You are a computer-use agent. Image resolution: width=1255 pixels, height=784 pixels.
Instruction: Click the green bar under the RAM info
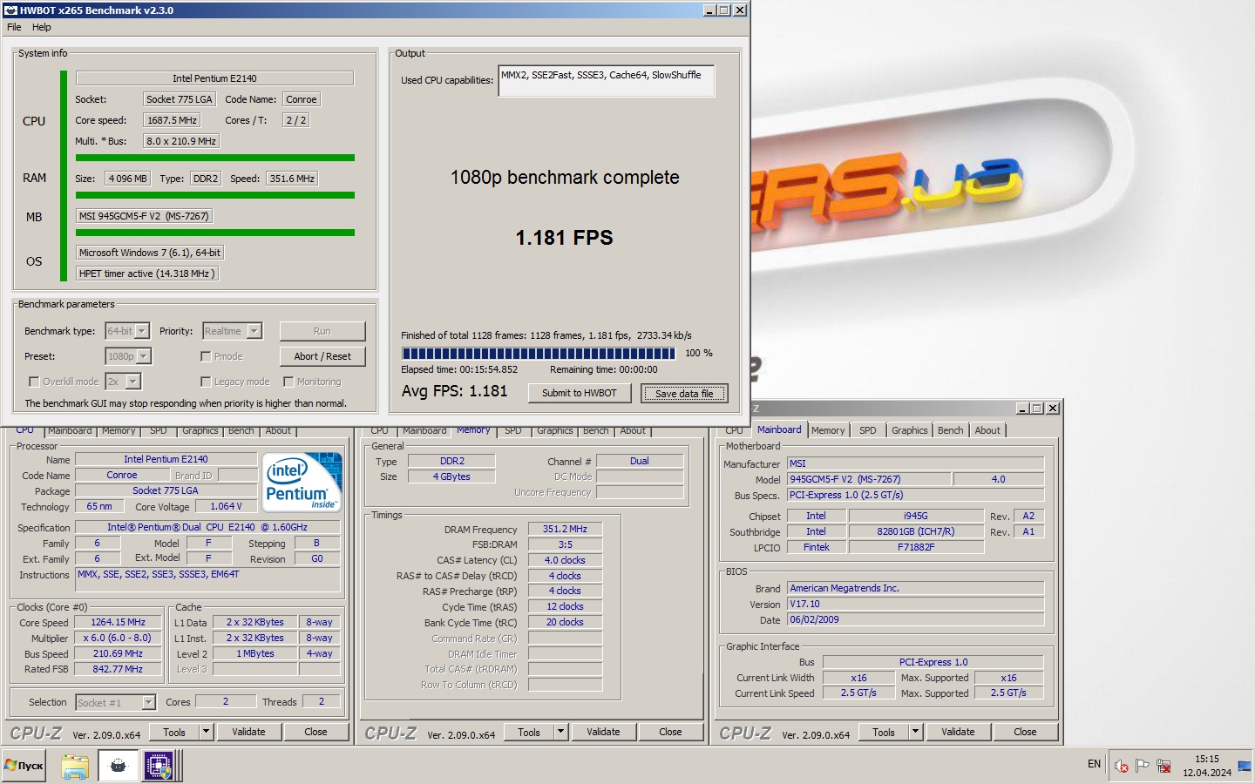pyautogui.click(x=215, y=195)
